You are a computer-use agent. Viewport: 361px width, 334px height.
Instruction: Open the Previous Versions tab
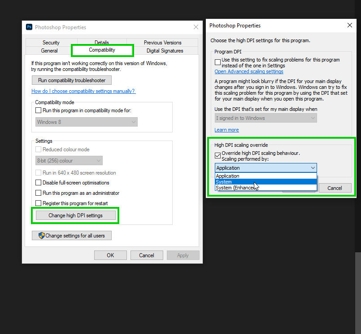(x=162, y=42)
